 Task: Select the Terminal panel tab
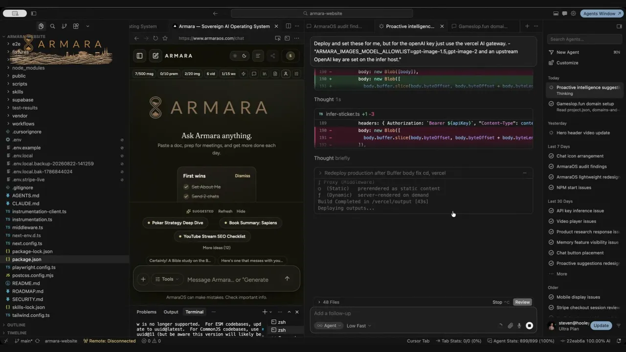194,312
